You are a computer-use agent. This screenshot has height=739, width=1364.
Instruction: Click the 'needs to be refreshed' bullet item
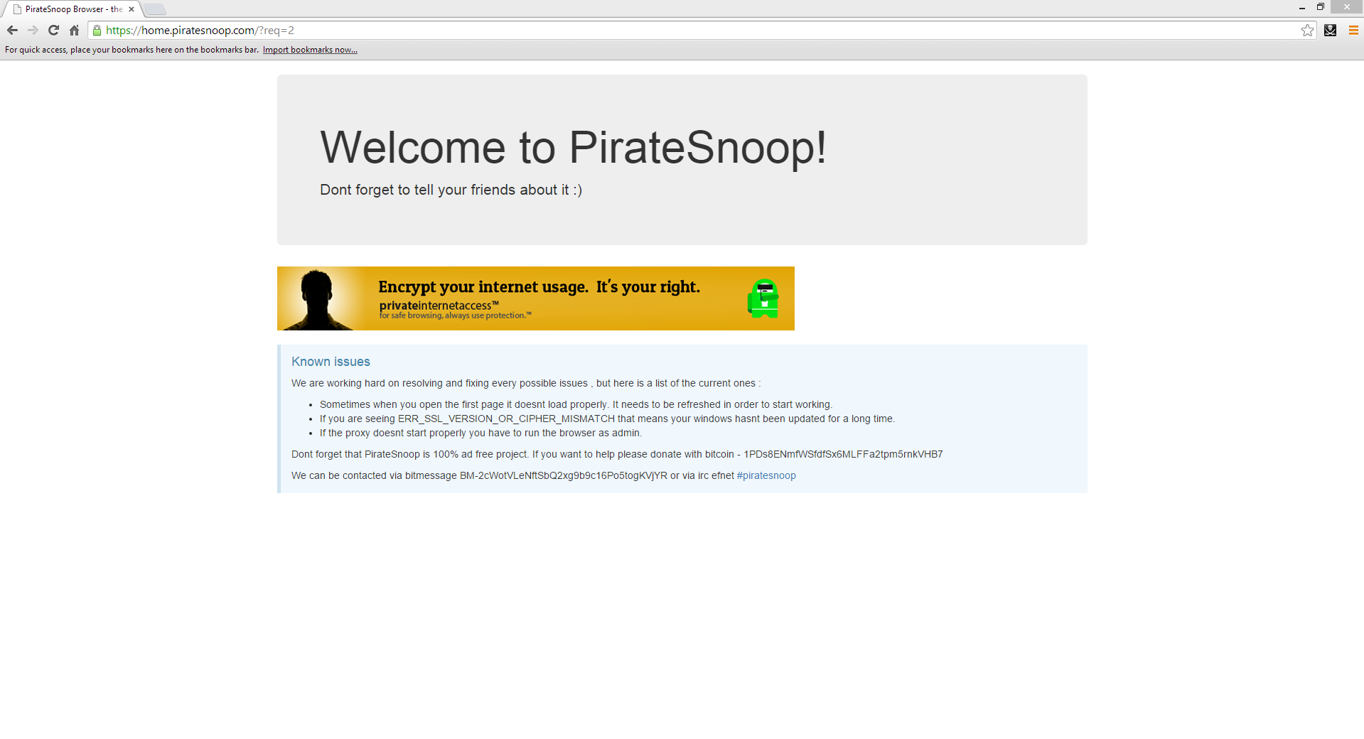[576, 404]
